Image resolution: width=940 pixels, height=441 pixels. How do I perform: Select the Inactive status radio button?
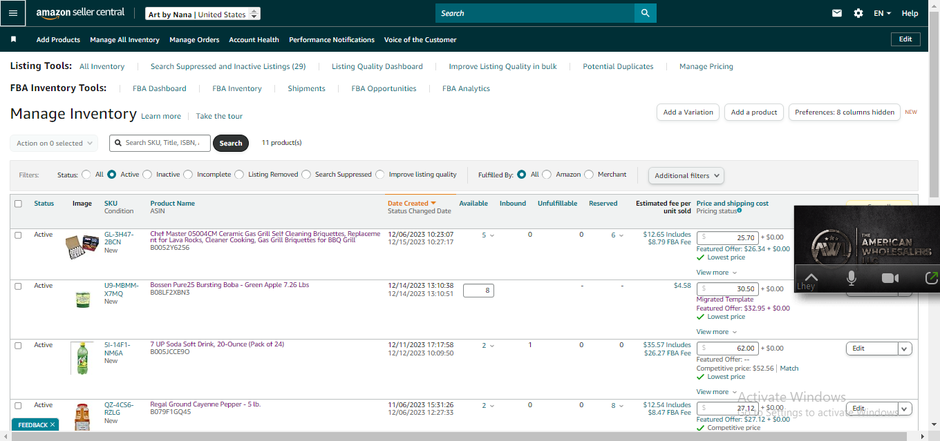point(147,175)
